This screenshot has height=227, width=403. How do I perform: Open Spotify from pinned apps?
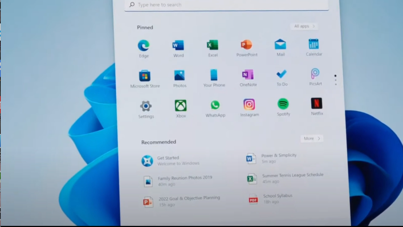click(283, 107)
